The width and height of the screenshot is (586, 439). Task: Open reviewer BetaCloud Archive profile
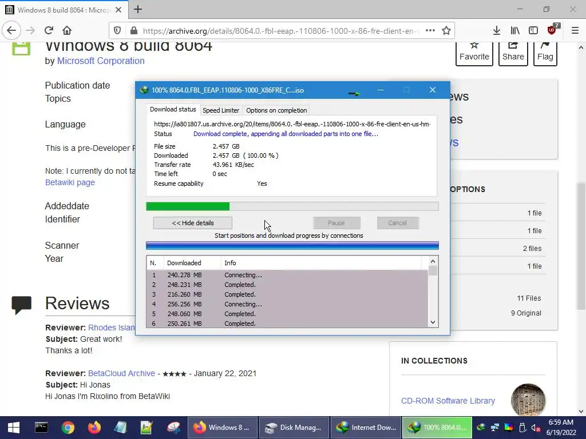pos(121,373)
